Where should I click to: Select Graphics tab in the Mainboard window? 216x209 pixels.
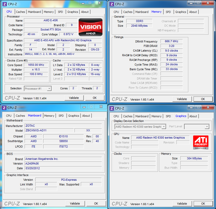(74, 116)
